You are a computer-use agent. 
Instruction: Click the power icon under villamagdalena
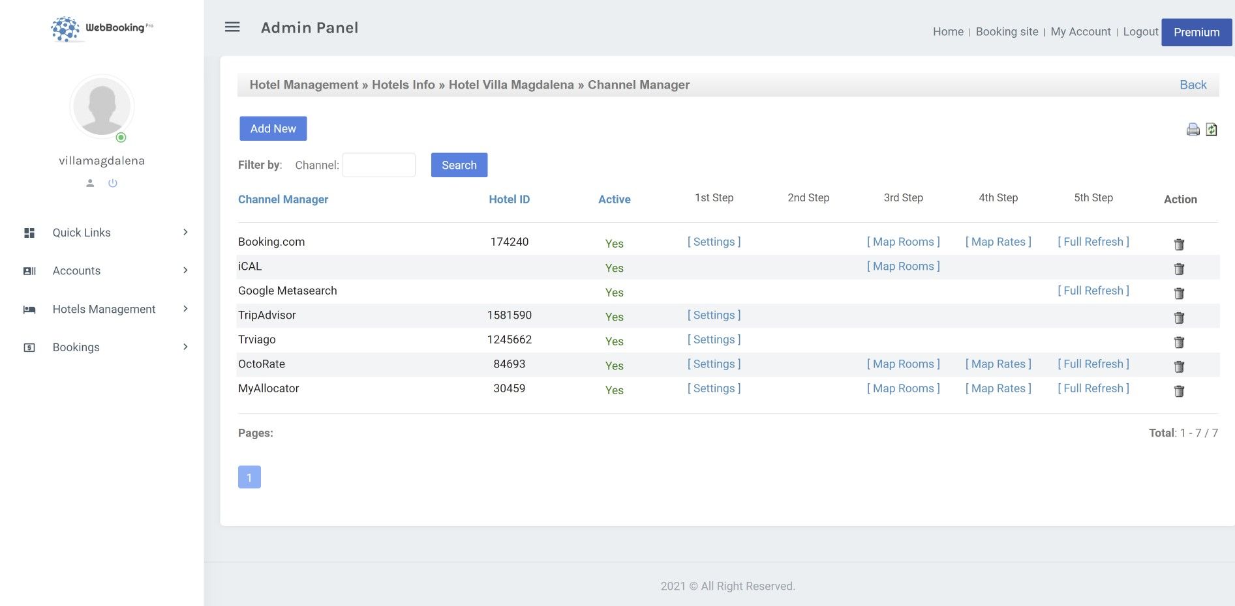[x=113, y=183]
